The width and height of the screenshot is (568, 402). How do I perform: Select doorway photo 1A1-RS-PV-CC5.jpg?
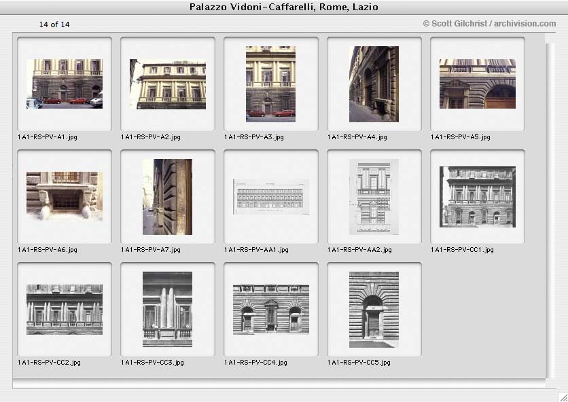pos(374,309)
